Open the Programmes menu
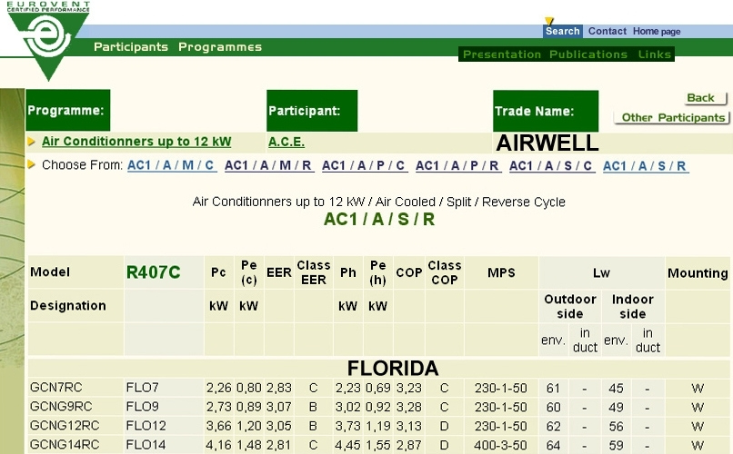 (220, 47)
